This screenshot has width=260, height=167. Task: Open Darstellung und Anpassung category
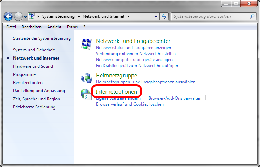(x=39, y=91)
